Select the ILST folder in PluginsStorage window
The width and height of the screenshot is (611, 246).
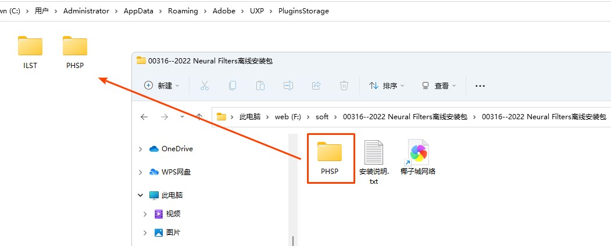(x=30, y=52)
